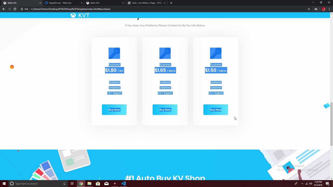Click Unshared in the 6KVs card
The image size is (333, 187).
165,82
